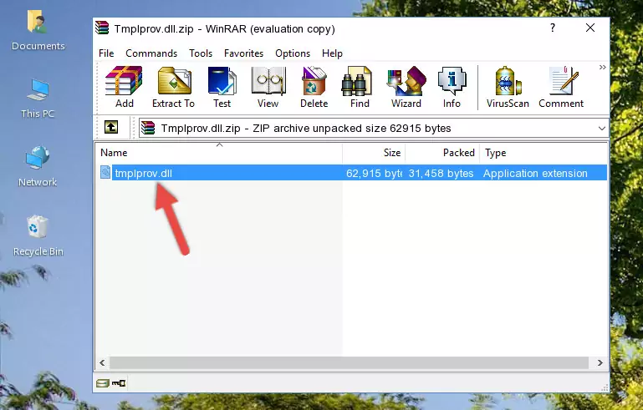Sort by the Packed column header
This screenshot has height=410, width=643.
click(x=442, y=152)
